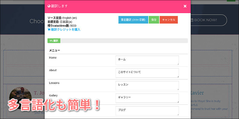Click the guitarist avatar photo on the background page
This screenshot has height=119, width=239.
pos(20,98)
